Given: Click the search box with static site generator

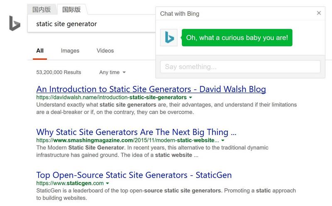Looking at the screenshot, I should (x=91, y=24).
